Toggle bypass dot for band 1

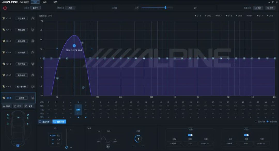tap(48, 117)
